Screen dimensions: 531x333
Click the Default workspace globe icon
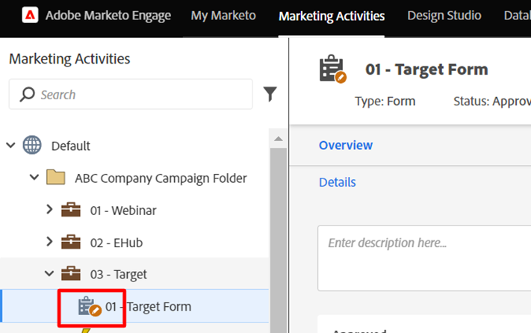tap(32, 145)
